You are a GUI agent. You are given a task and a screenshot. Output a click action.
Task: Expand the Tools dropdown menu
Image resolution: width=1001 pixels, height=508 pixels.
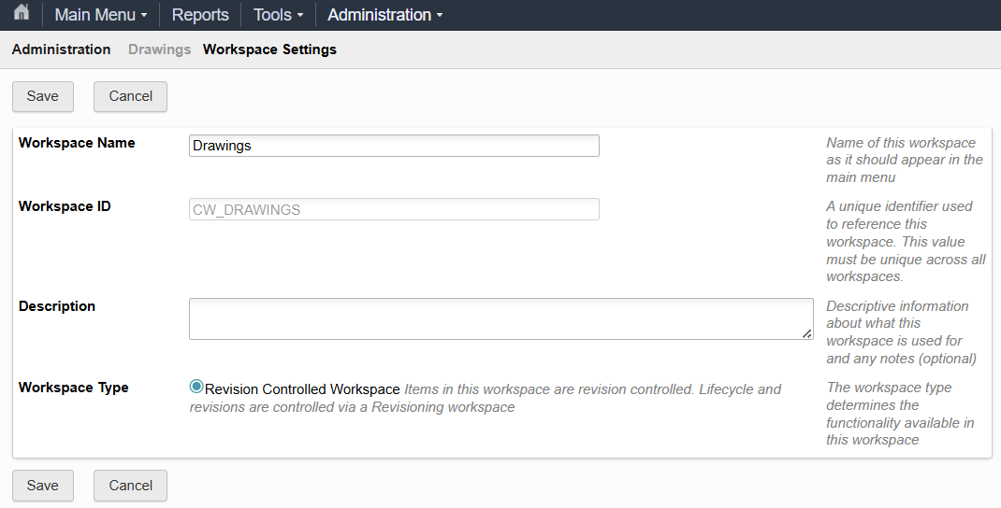279,15
